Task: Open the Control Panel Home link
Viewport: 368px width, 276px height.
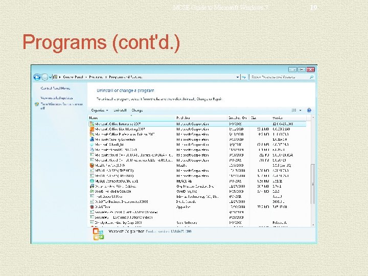Action: pos(55,88)
